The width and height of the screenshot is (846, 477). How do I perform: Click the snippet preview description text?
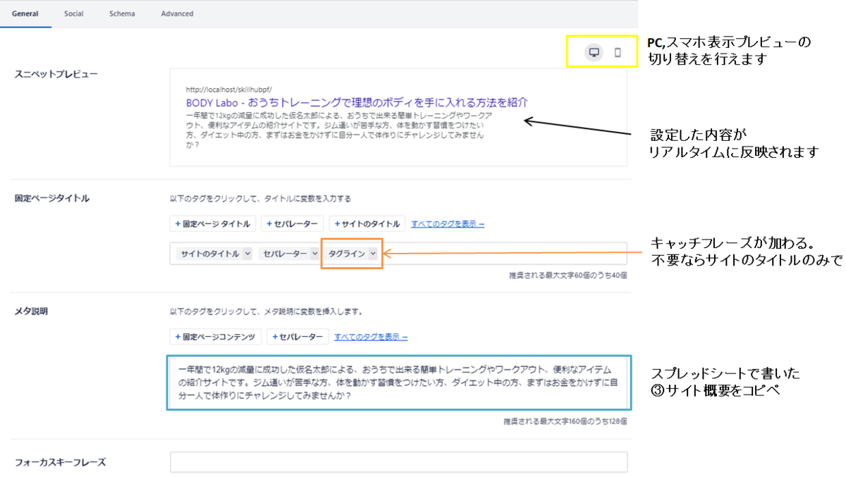[339, 130]
